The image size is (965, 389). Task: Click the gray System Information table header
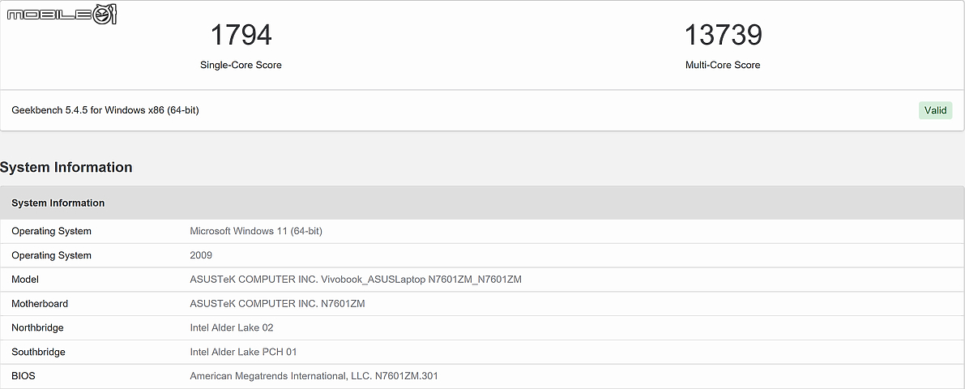(x=58, y=203)
